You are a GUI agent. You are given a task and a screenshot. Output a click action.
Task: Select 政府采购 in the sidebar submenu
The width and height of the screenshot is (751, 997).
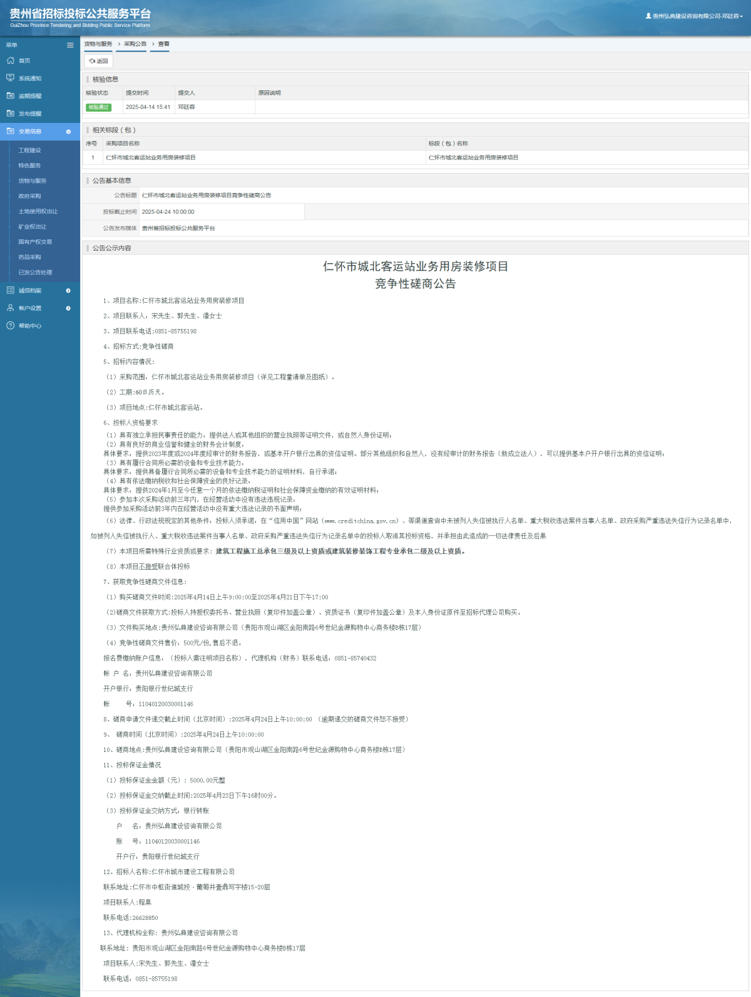[x=29, y=196]
